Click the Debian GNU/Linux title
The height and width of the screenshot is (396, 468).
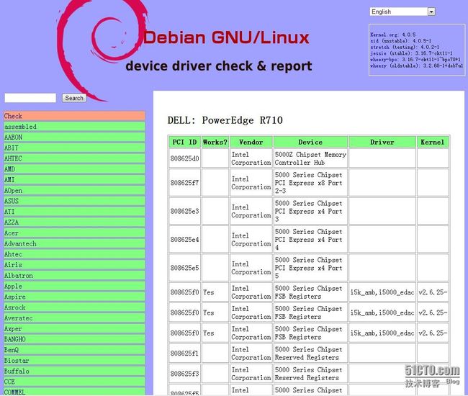[226, 37]
